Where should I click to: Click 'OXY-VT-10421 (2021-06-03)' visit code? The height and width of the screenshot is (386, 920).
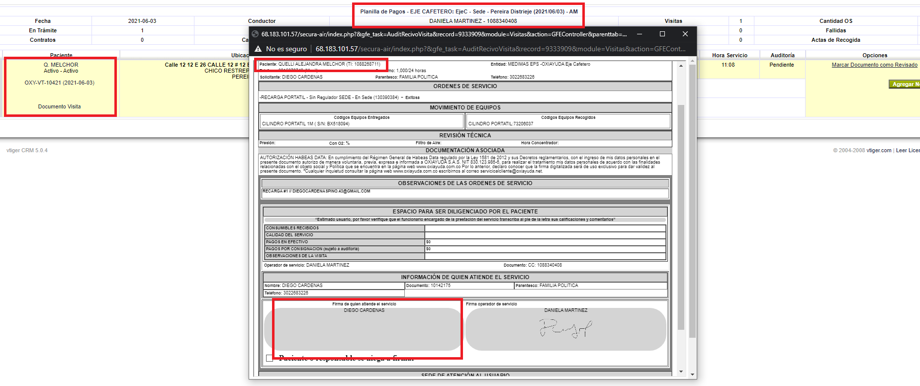click(59, 83)
